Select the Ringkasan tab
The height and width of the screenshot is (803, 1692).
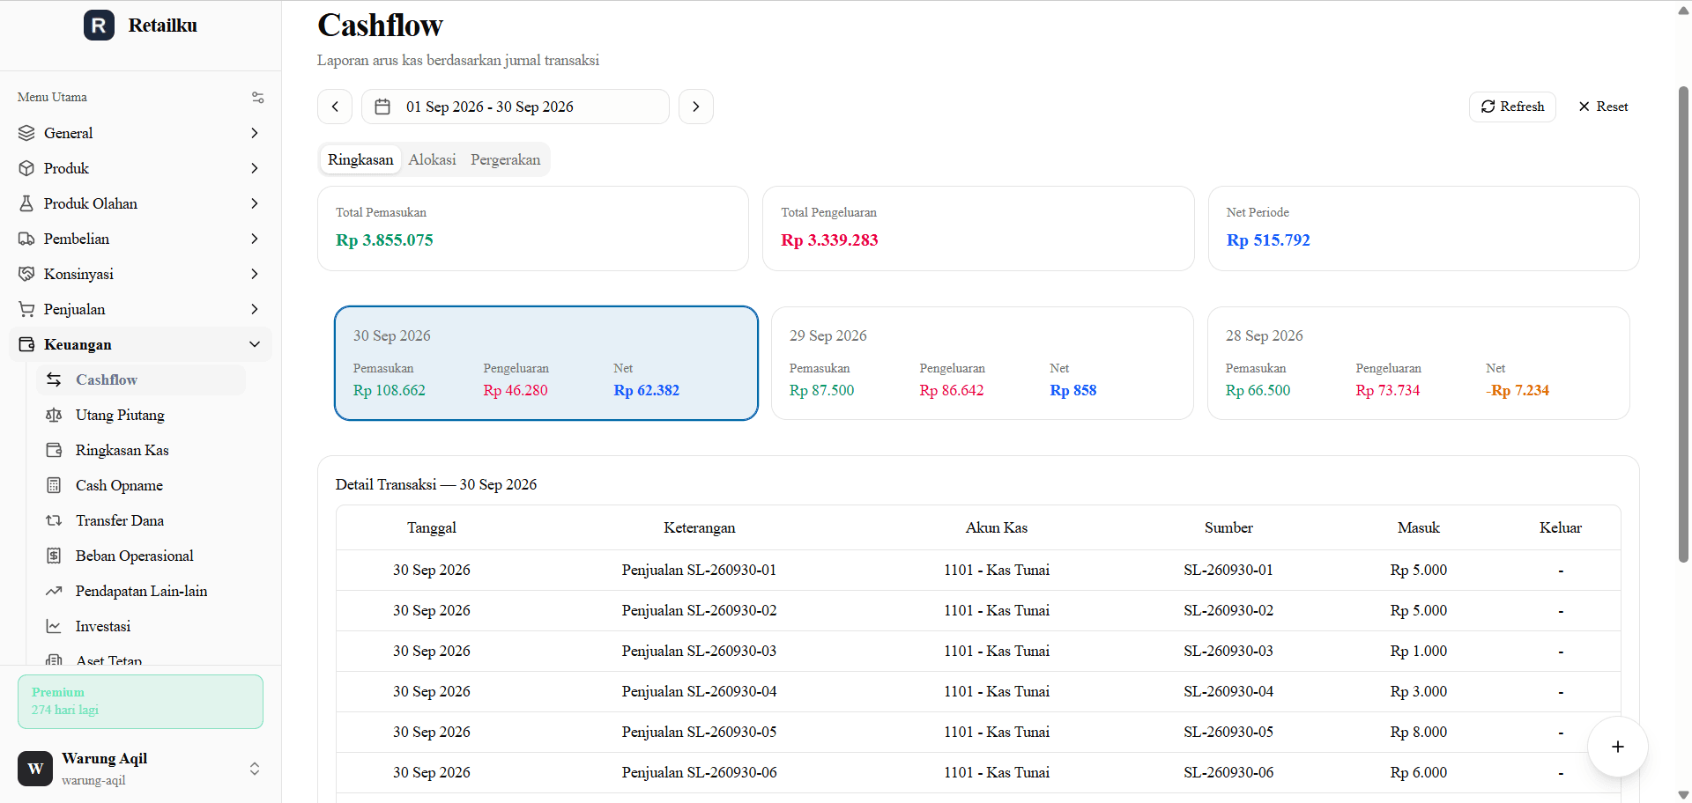pos(360,159)
